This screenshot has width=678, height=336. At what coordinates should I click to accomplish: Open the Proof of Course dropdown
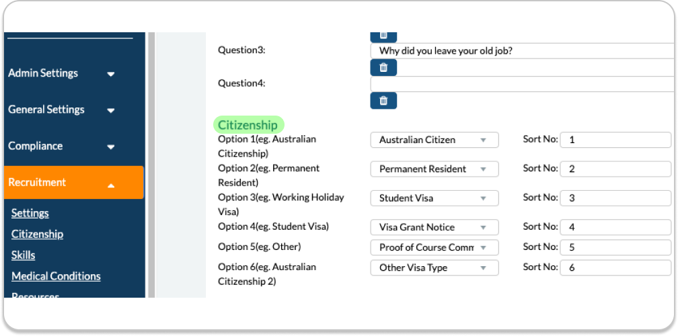coord(434,247)
